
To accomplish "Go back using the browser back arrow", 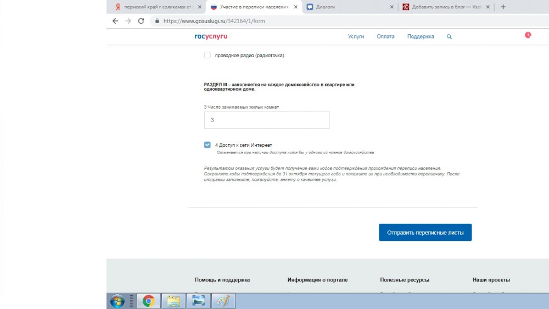I will pyautogui.click(x=115, y=21).
